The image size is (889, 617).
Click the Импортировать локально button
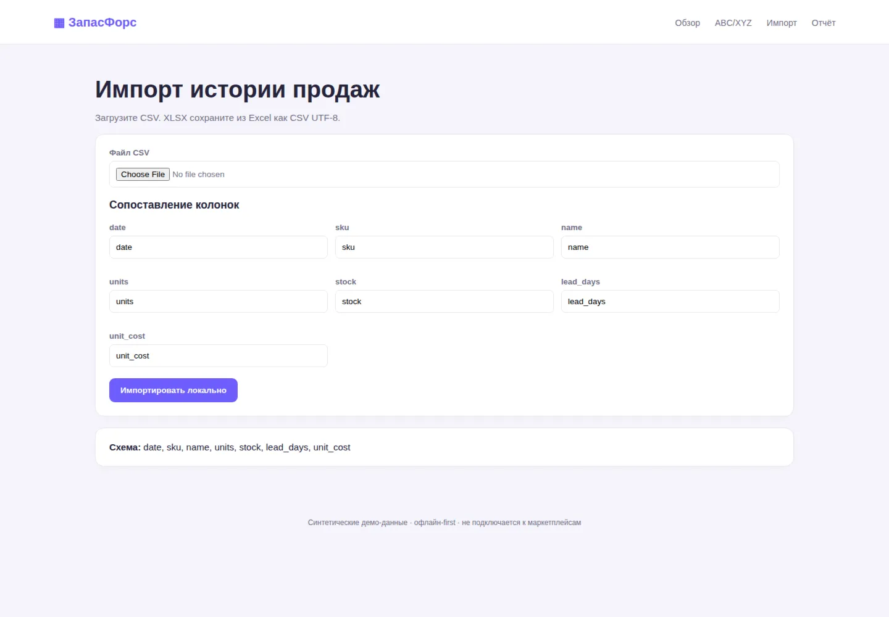tap(173, 391)
